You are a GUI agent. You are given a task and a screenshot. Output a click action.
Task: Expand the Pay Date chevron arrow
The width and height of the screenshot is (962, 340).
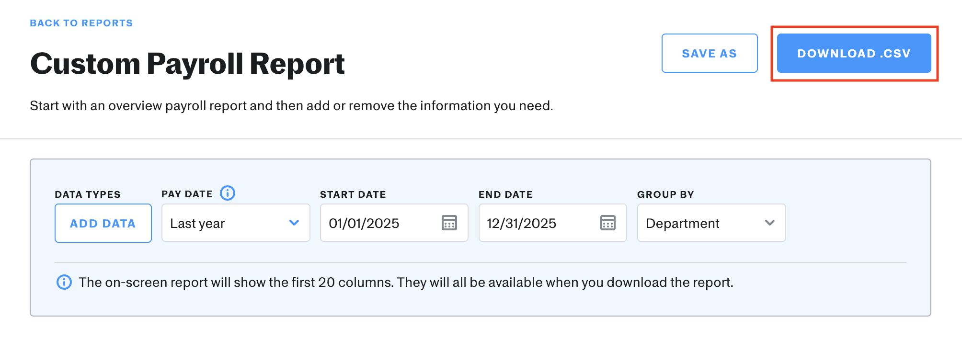point(294,223)
